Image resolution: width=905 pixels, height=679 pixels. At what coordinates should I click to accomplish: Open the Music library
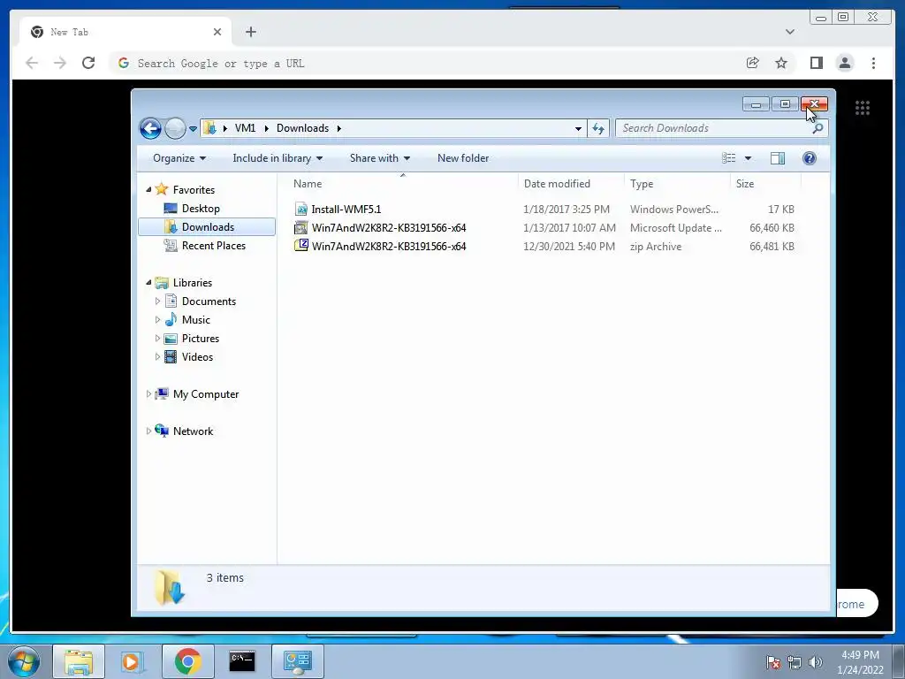pos(195,319)
